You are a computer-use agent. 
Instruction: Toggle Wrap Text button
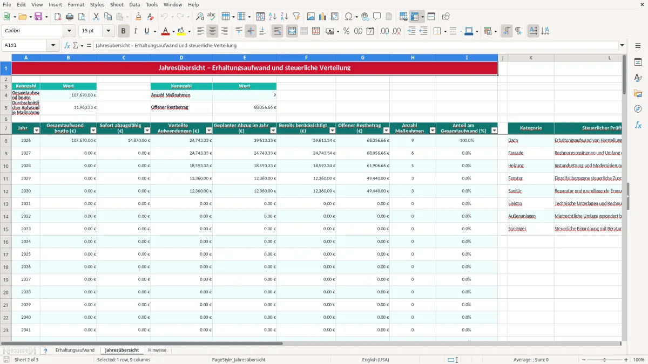click(x=277, y=31)
